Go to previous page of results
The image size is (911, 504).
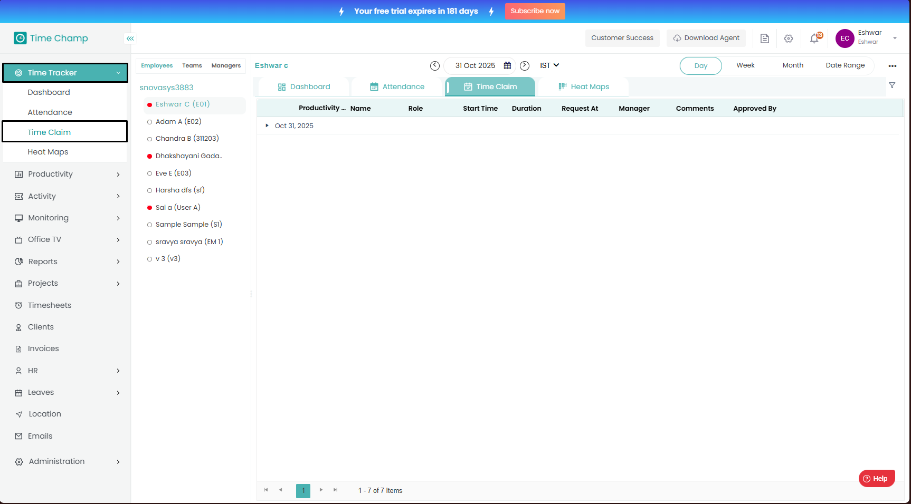coord(281,490)
